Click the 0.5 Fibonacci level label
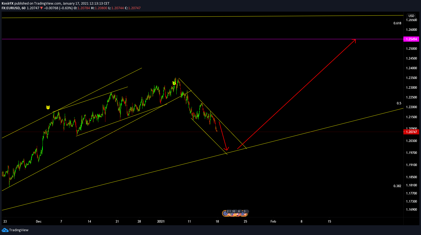 (399, 103)
